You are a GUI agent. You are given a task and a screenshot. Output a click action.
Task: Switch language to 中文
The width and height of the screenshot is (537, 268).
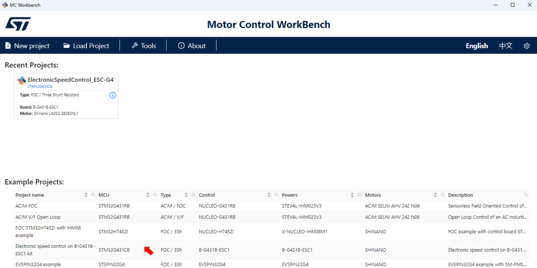click(x=506, y=46)
